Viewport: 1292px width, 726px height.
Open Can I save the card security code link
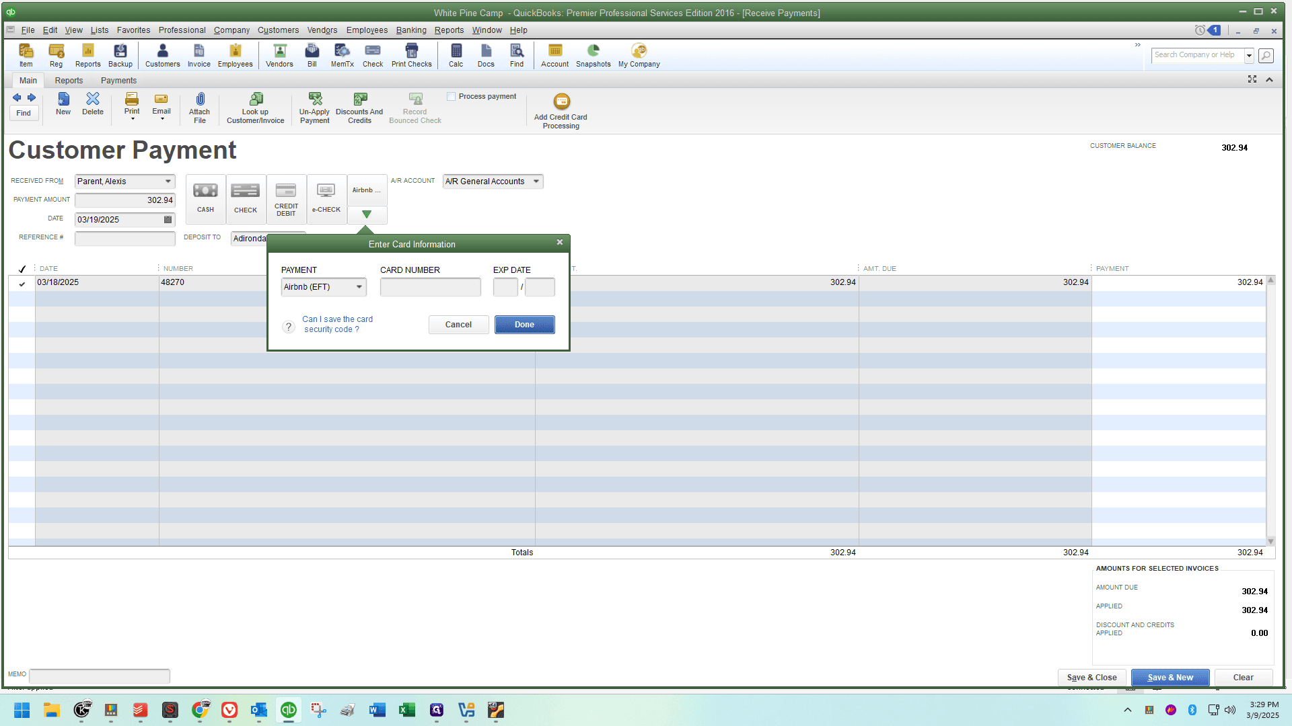[336, 324]
